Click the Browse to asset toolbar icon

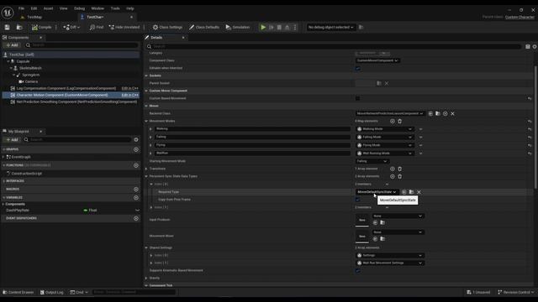click(x=19, y=27)
